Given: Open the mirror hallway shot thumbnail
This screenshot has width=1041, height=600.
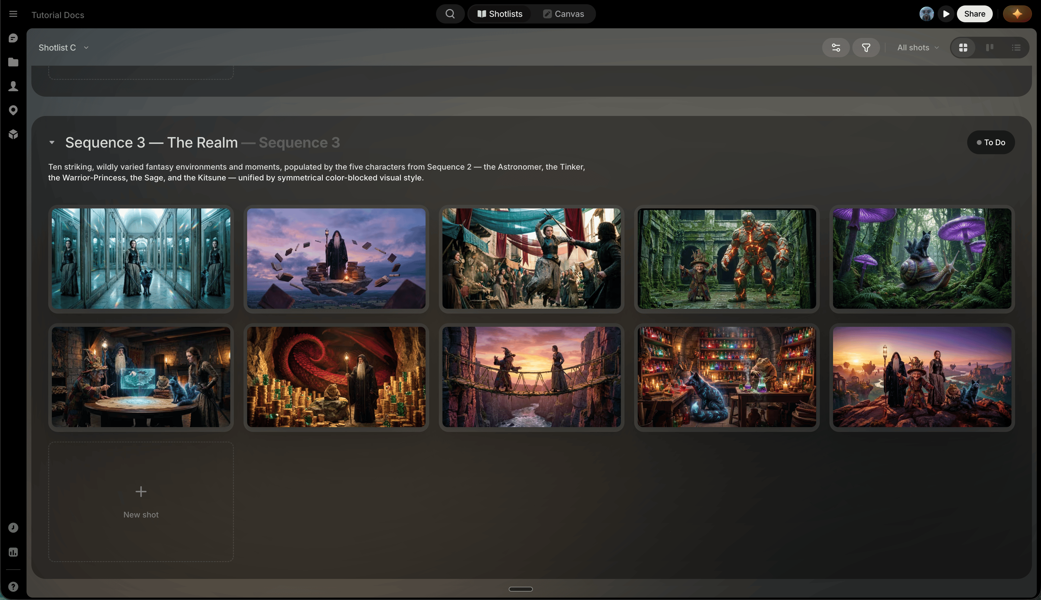Looking at the screenshot, I should [141, 259].
